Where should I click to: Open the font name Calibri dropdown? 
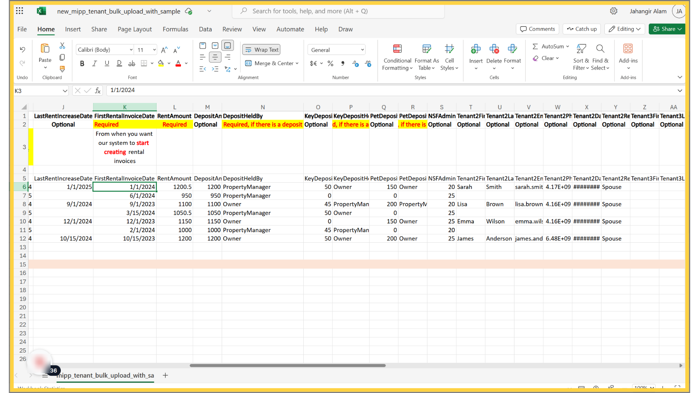coord(131,50)
